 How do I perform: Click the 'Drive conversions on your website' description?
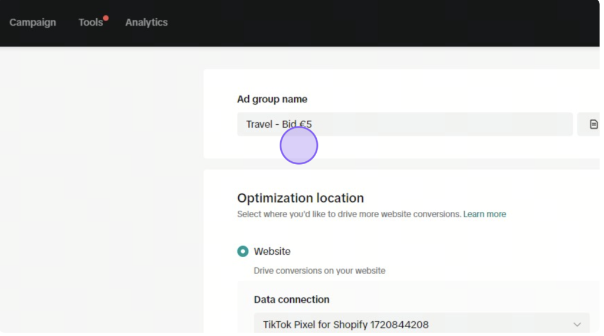pyautogui.click(x=319, y=271)
